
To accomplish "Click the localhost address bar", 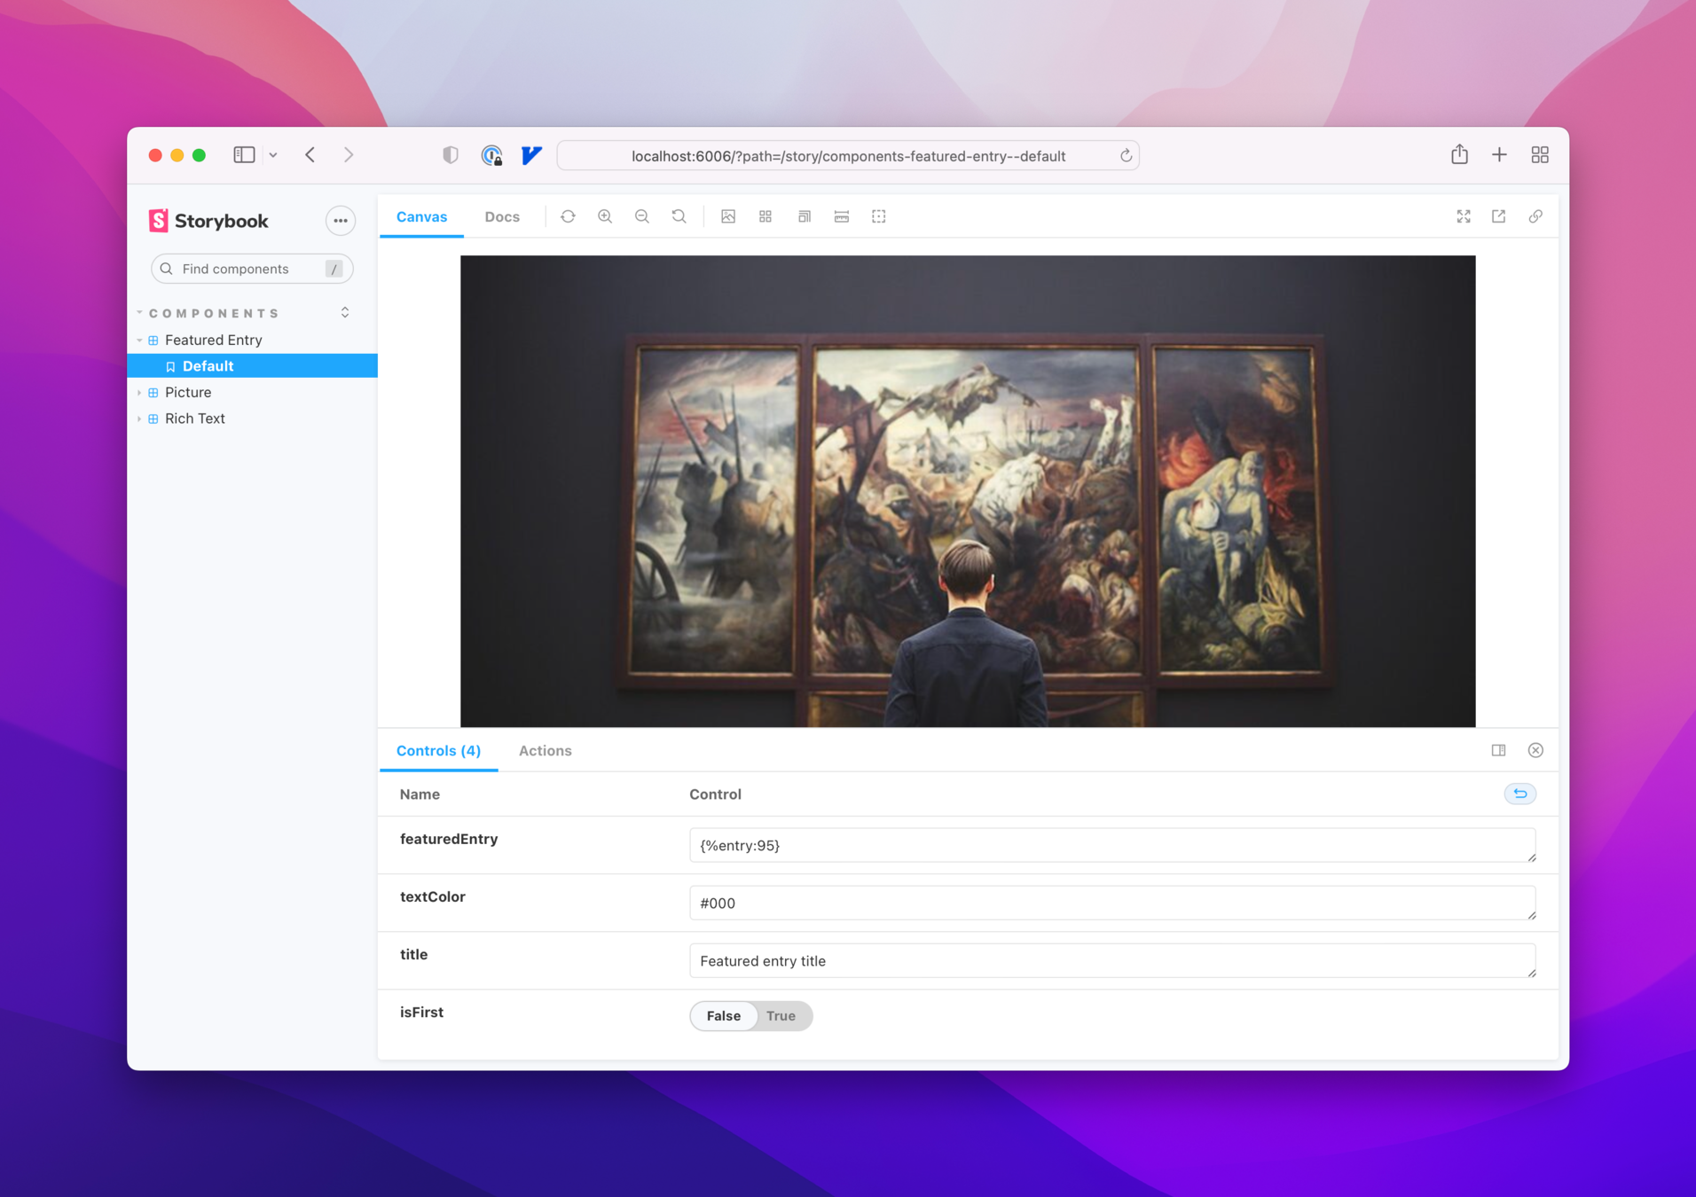I will 848,156.
